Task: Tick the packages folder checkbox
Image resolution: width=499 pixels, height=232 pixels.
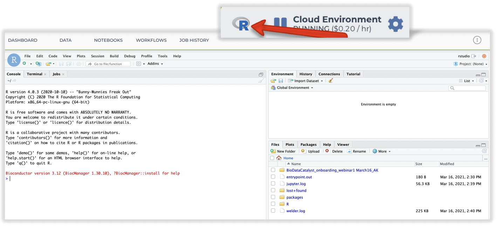Action: click(273, 197)
